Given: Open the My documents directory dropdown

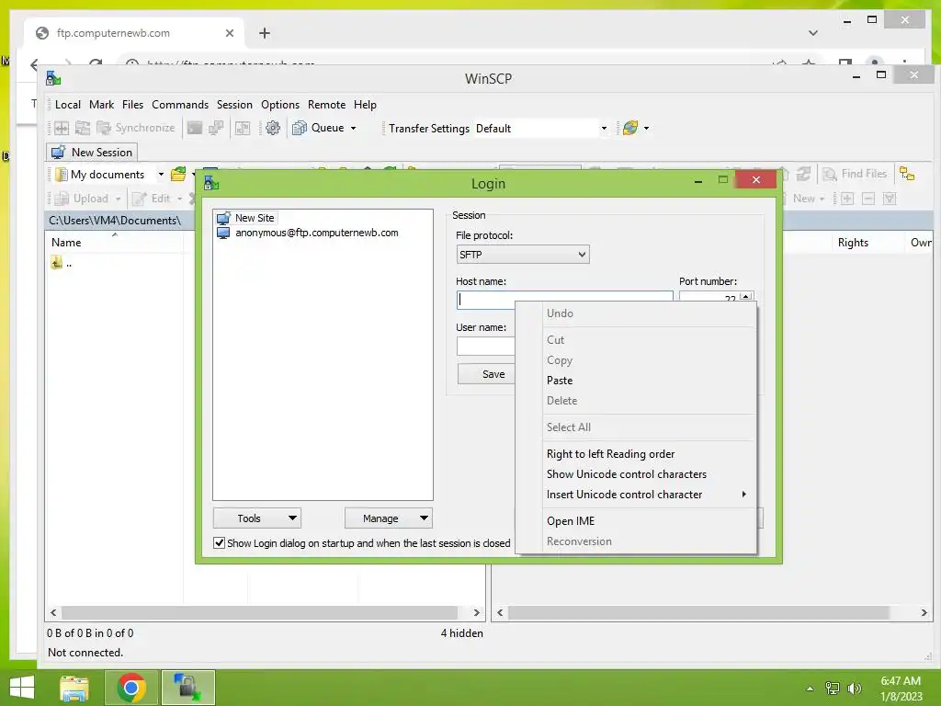Looking at the screenshot, I should [x=160, y=175].
